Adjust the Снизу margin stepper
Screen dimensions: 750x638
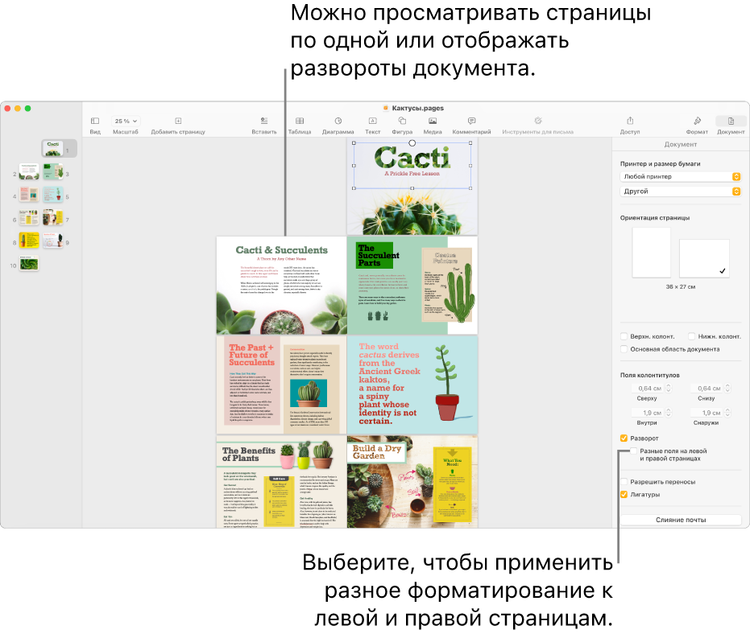728,389
